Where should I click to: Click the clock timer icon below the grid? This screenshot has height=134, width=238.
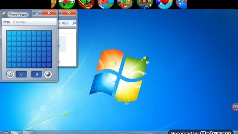[10, 74]
